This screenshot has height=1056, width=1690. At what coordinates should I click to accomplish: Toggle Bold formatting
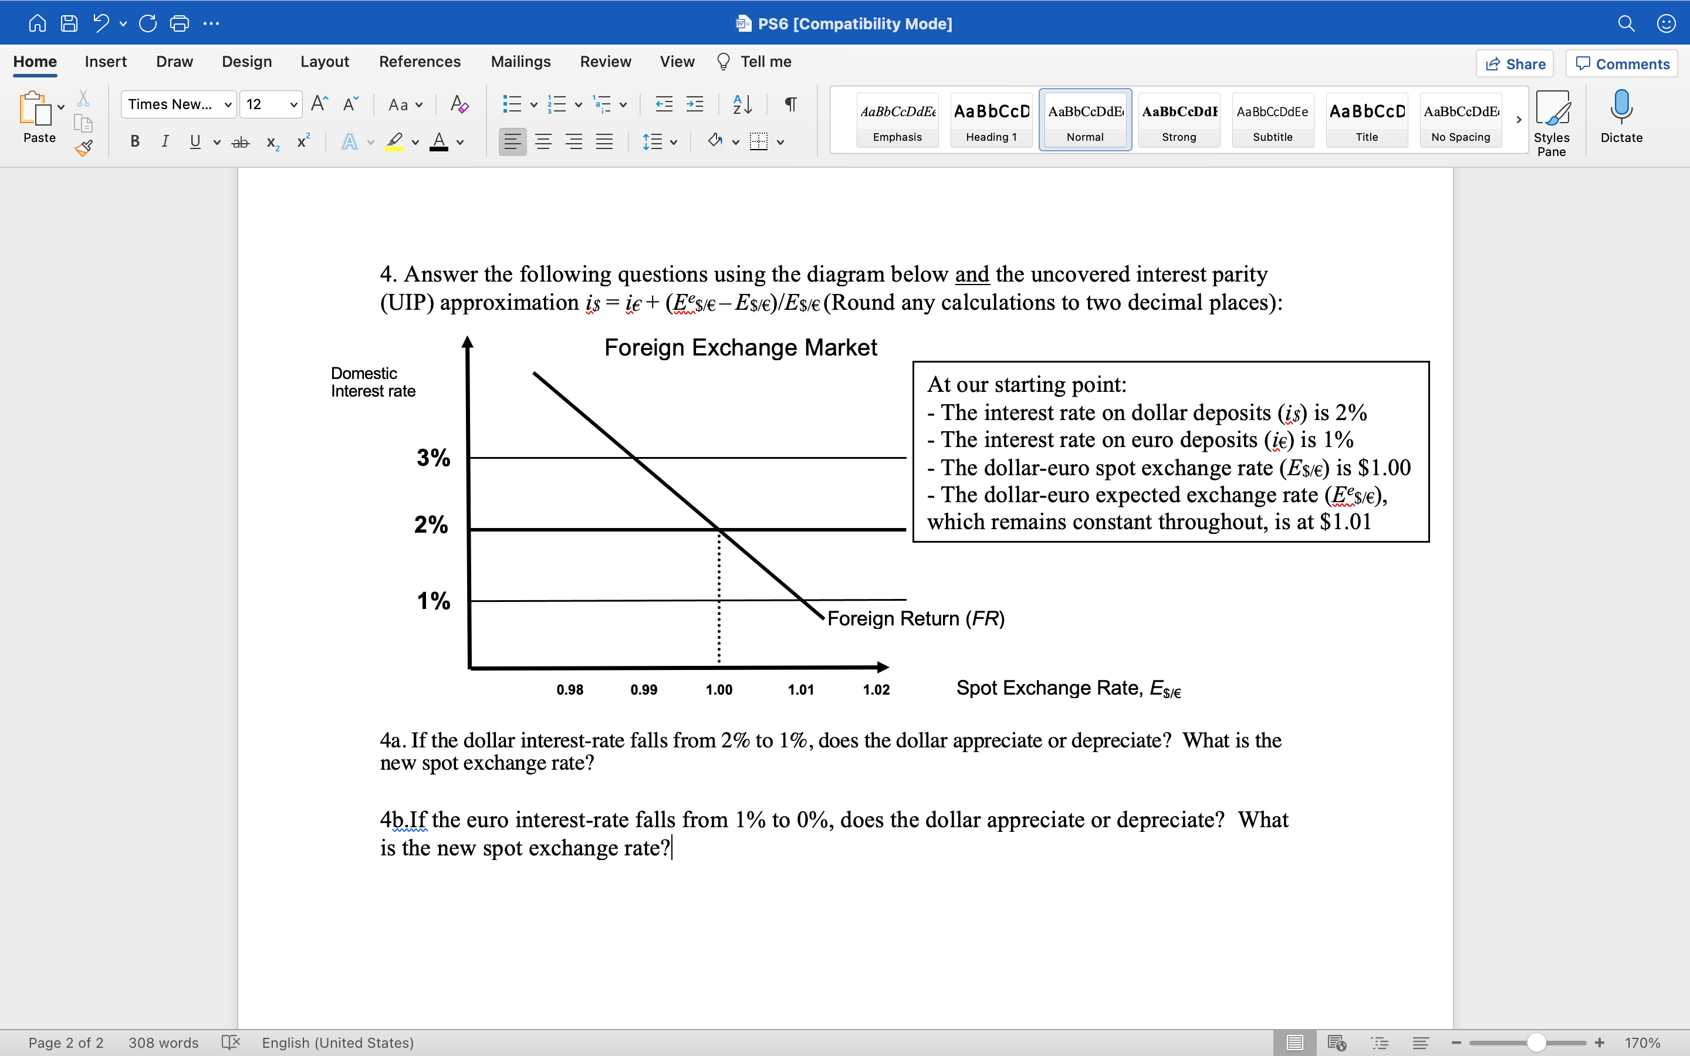(135, 142)
